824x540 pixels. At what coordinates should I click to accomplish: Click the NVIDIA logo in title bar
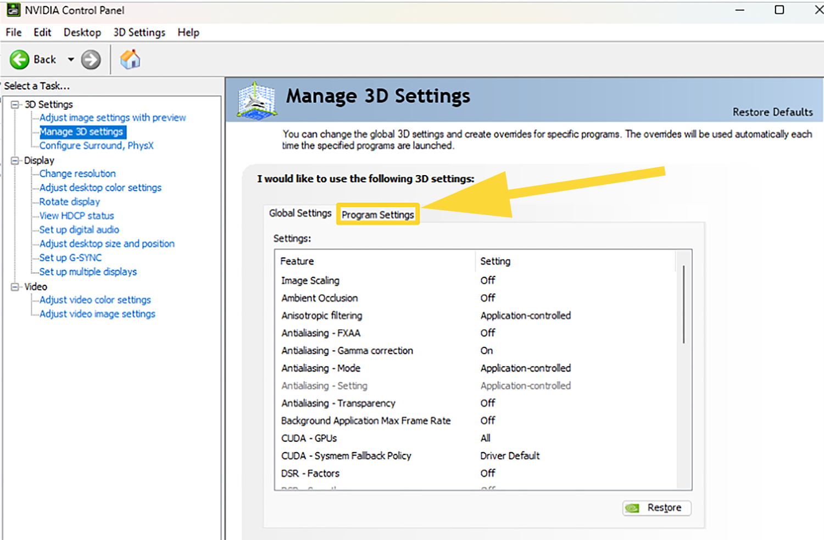point(13,10)
